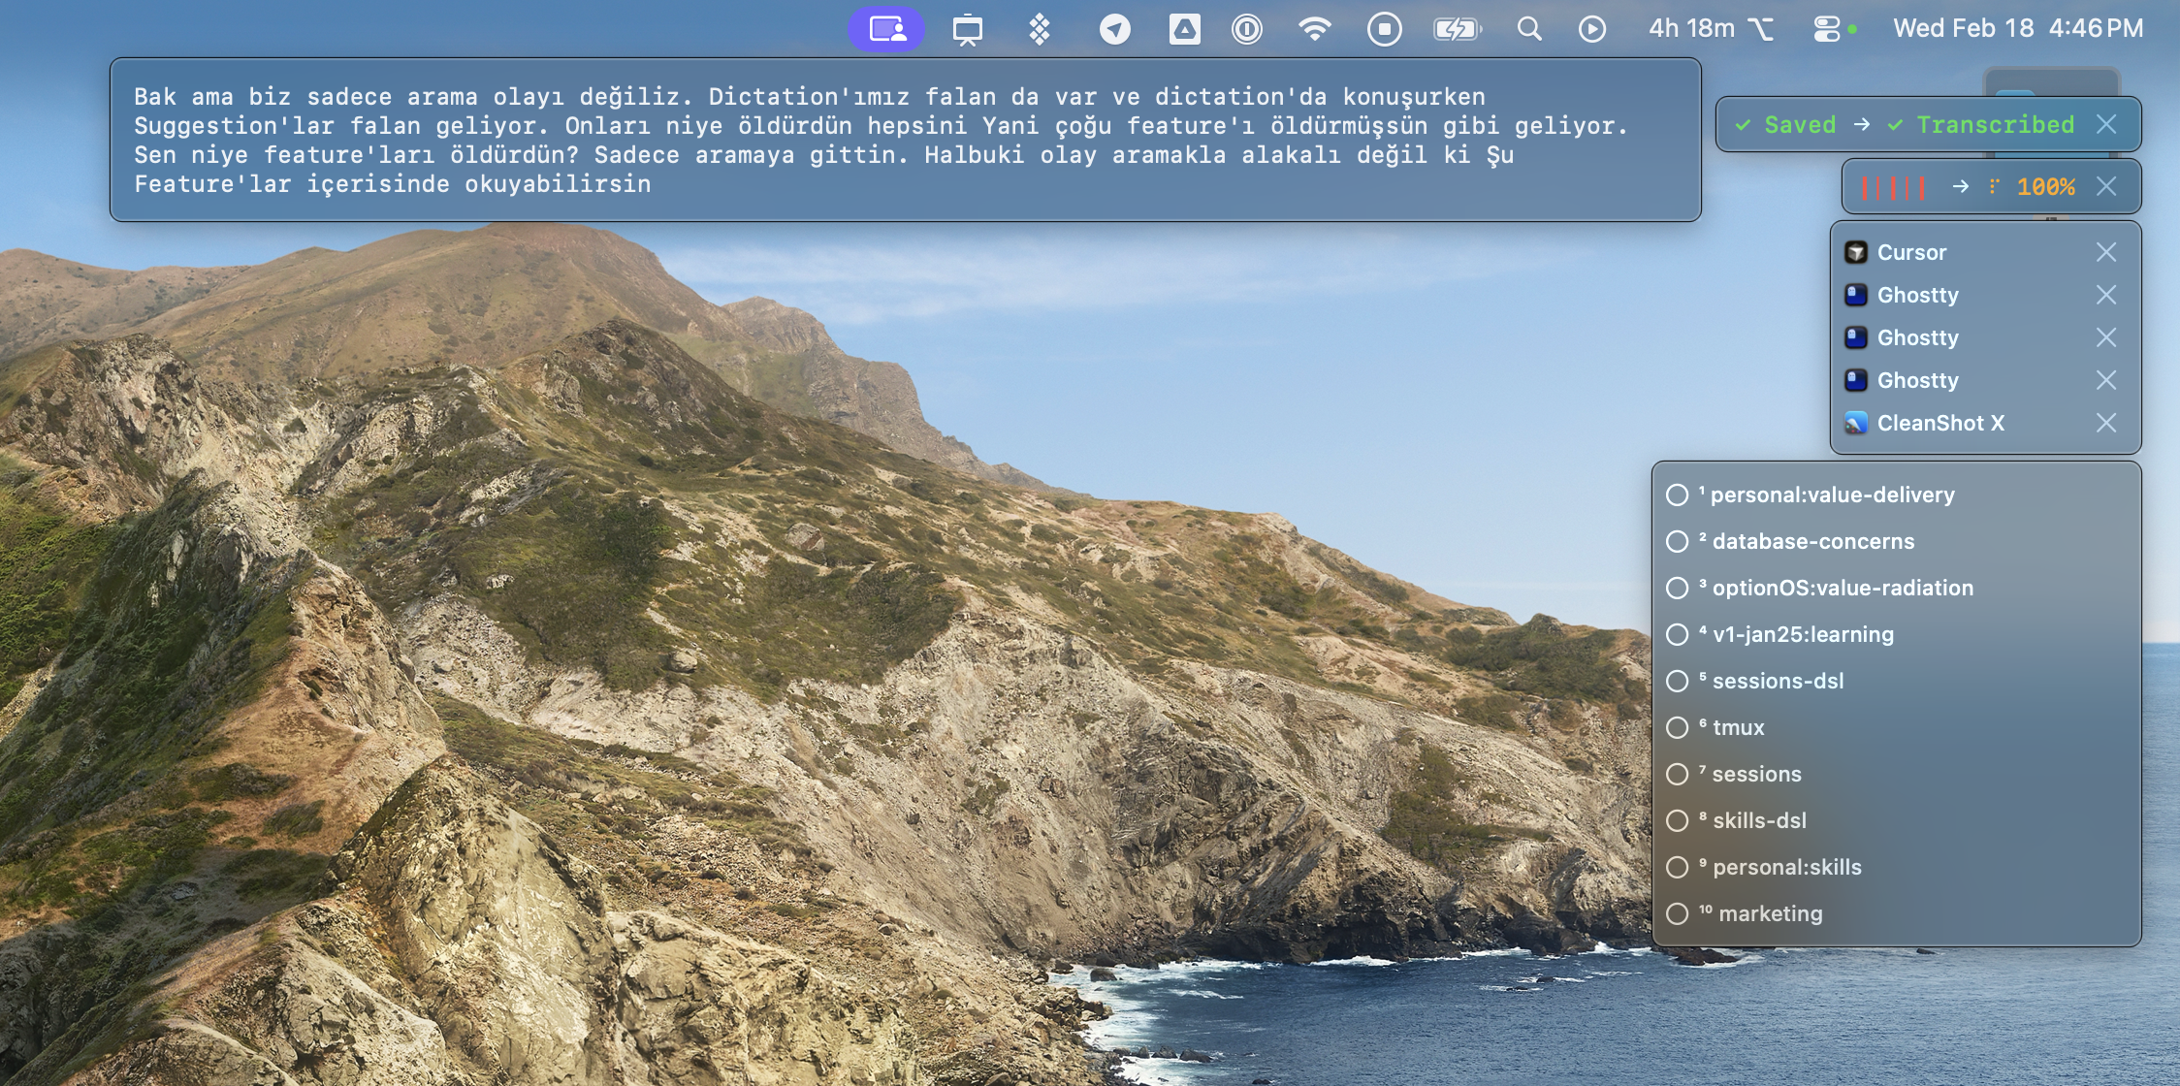Open Control Center from menu bar
The width and height of the screenshot is (2180, 1086).
pyautogui.click(x=1826, y=29)
